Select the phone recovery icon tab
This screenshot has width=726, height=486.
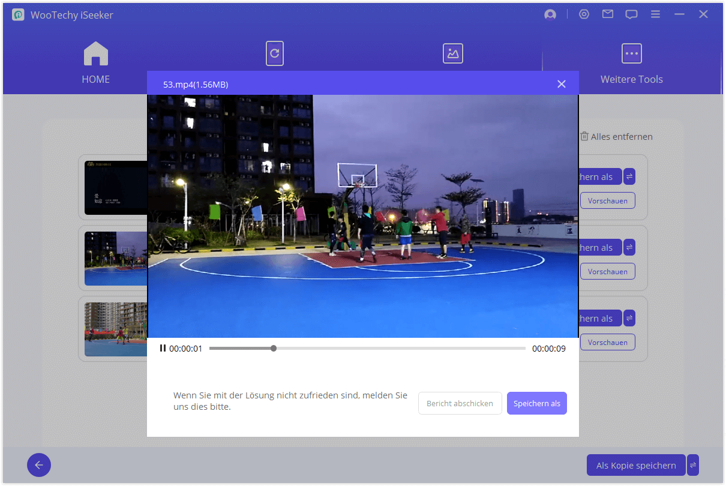pos(275,53)
